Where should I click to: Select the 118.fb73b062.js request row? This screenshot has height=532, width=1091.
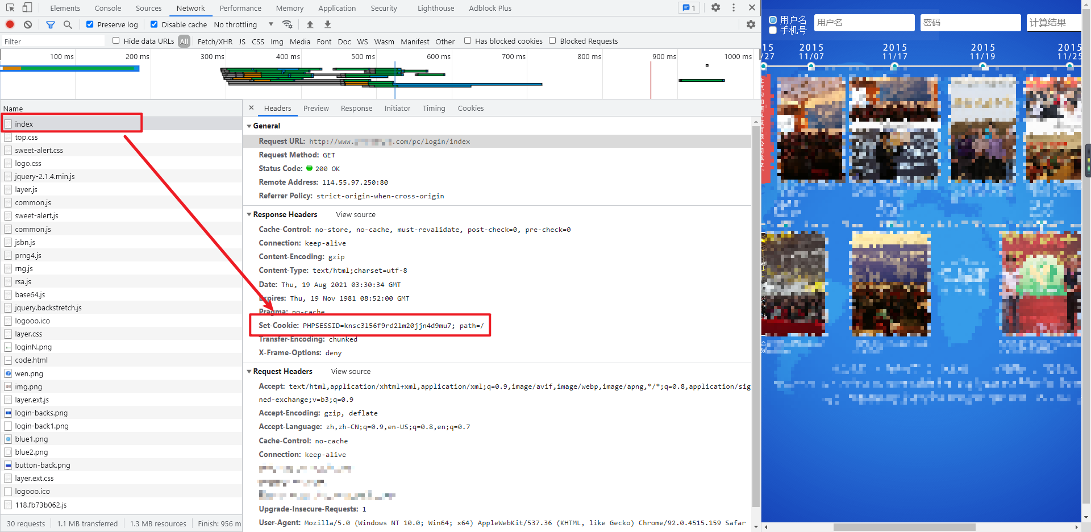(x=121, y=505)
